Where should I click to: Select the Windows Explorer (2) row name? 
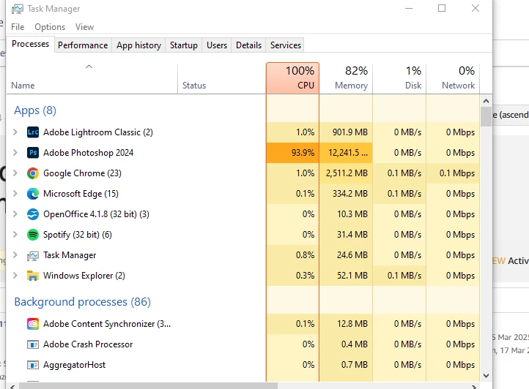[84, 276]
